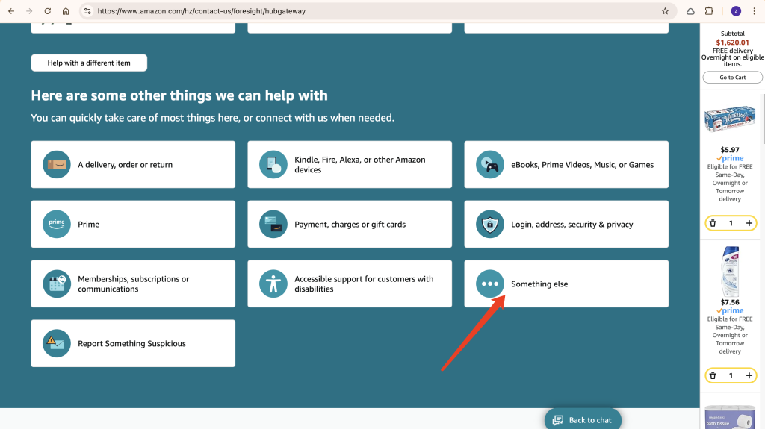Screen dimensions: 765x429
Task: Click the security shield lock icon
Action: (x=490, y=225)
